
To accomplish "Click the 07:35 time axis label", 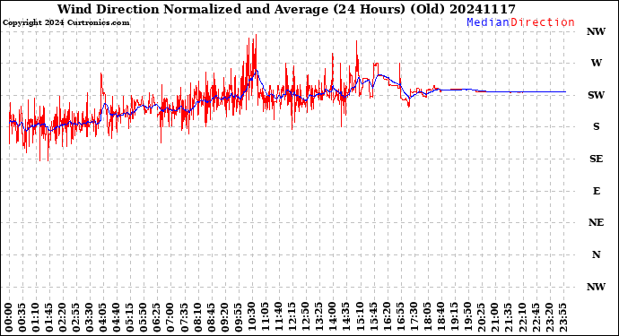I will pyautogui.click(x=184, y=317).
